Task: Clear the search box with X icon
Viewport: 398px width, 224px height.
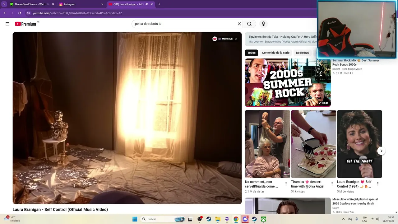Action: pos(239,24)
